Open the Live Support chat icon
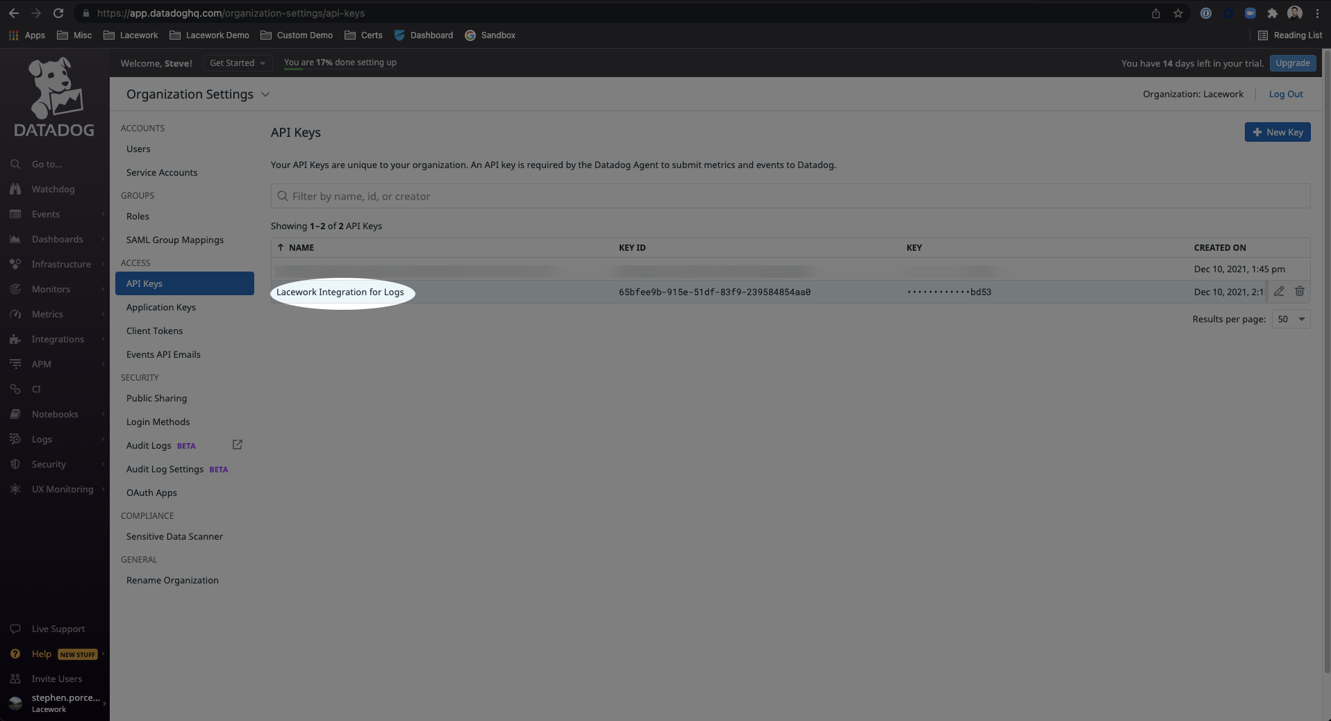The height and width of the screenshot is (721, 1331). point(15,629)
